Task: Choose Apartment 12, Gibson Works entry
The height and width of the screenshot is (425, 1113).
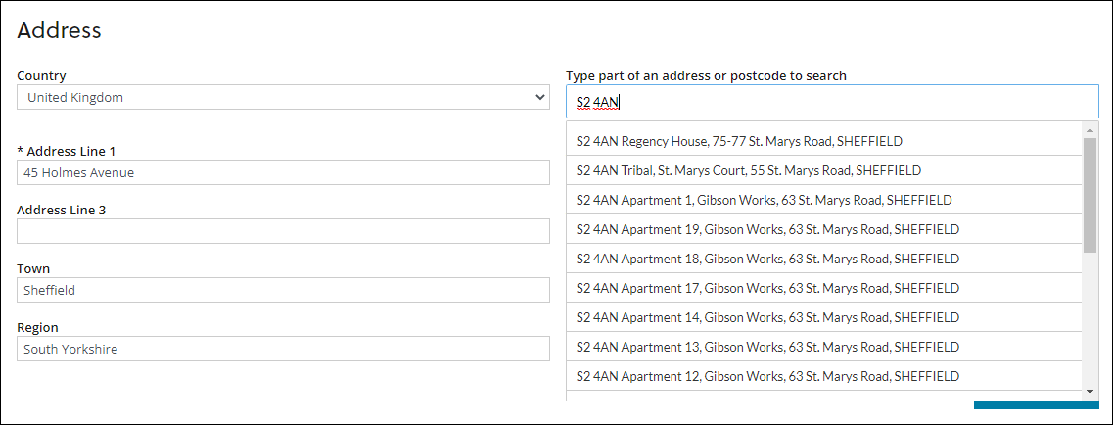Action: click(x=767, y=376)
